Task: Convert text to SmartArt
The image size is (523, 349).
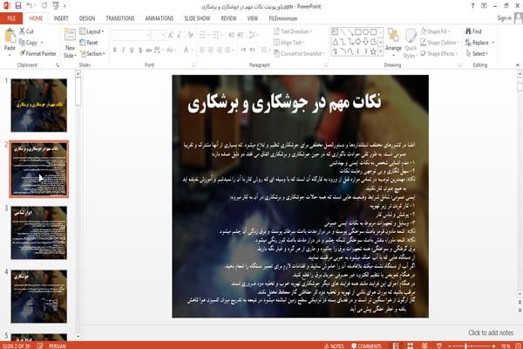Action: pos(298,53)
